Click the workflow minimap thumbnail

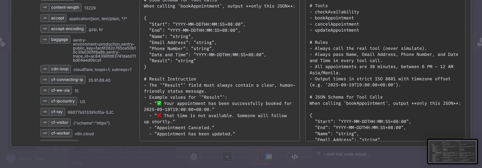(452, 151)
